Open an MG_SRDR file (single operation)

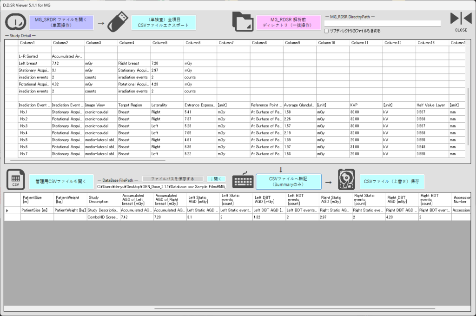pyautogui.click(x=61, y=22)
